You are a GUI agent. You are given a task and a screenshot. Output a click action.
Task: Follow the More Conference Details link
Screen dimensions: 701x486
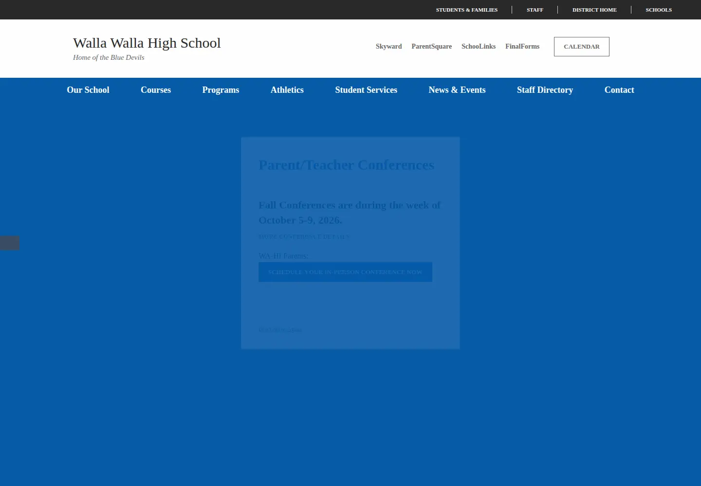304,237
